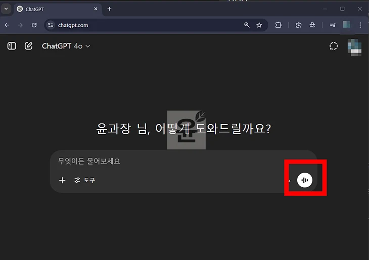
Task: Minimize the browser window
Action: tap(325, 9)
